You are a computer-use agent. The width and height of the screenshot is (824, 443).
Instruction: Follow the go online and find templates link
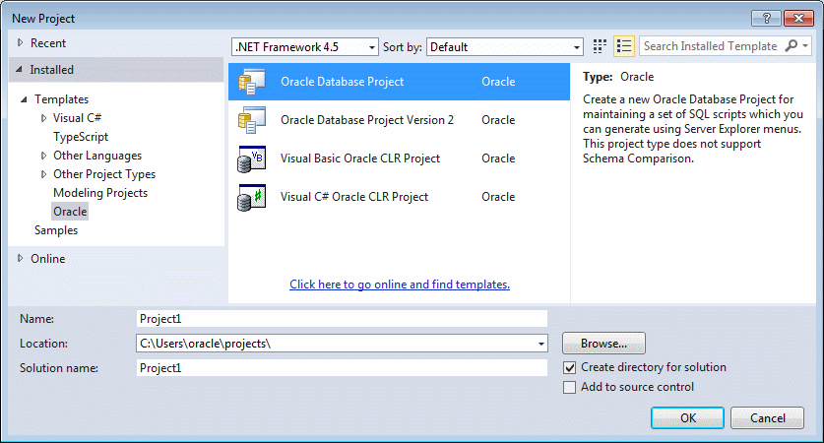(x=400, y=285)
